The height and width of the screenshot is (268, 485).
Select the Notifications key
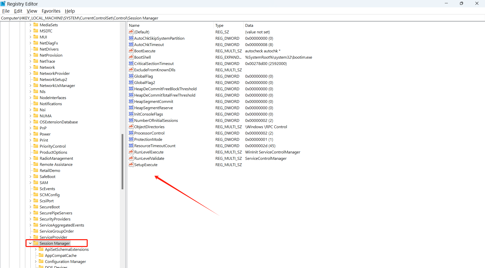tap(51, 104)
